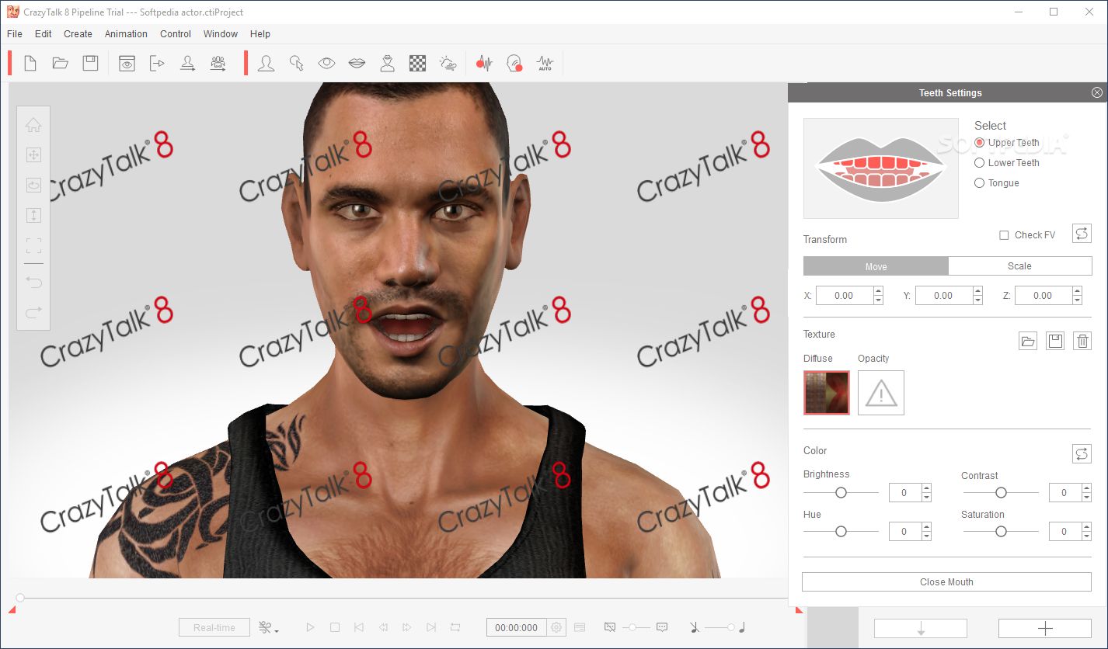Reset color settings with refresh icon
Screen dimensions: 1108x649
pos(1082,454)
